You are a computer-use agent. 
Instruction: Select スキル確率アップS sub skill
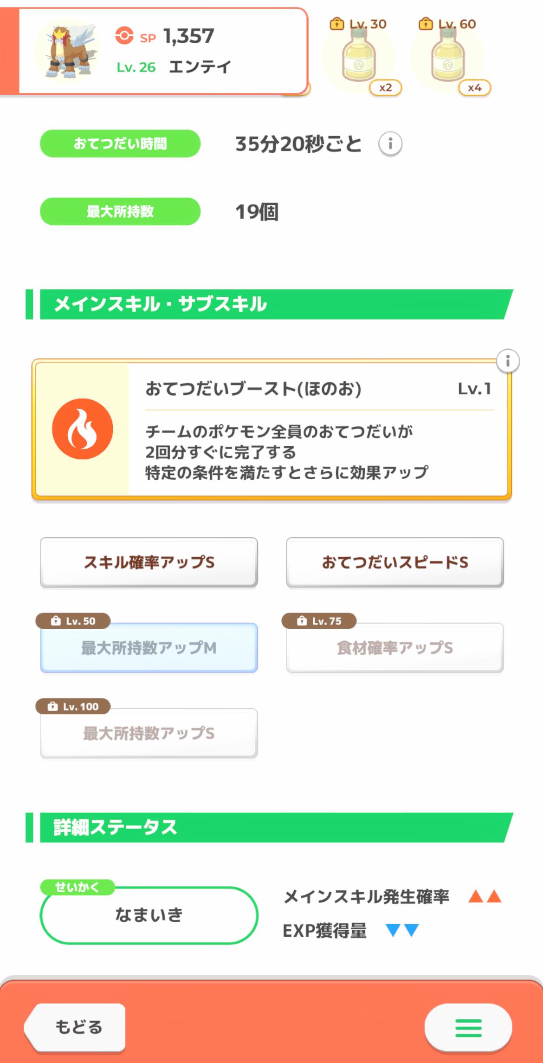coord(149,562)
